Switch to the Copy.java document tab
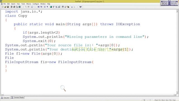Viewport: 179px width, 101px height. click(x=6, y=98)
